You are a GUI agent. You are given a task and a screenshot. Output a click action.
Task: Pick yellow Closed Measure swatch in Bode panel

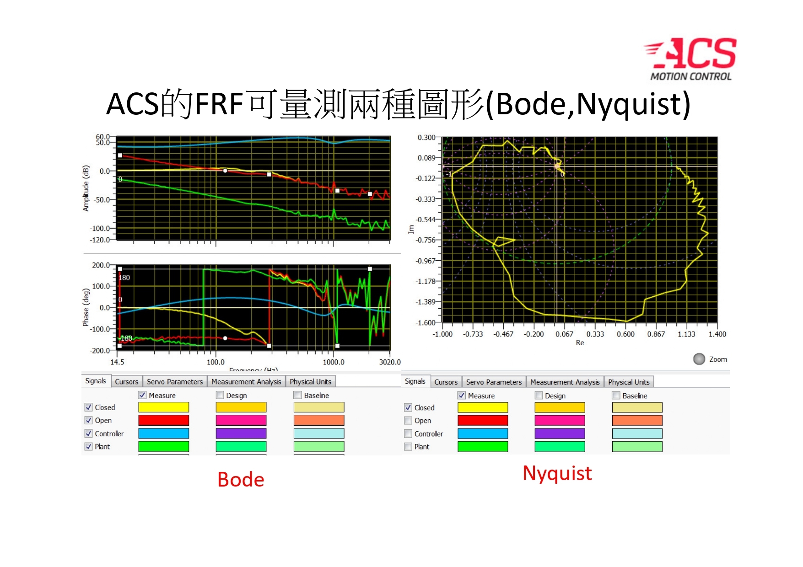164,407
